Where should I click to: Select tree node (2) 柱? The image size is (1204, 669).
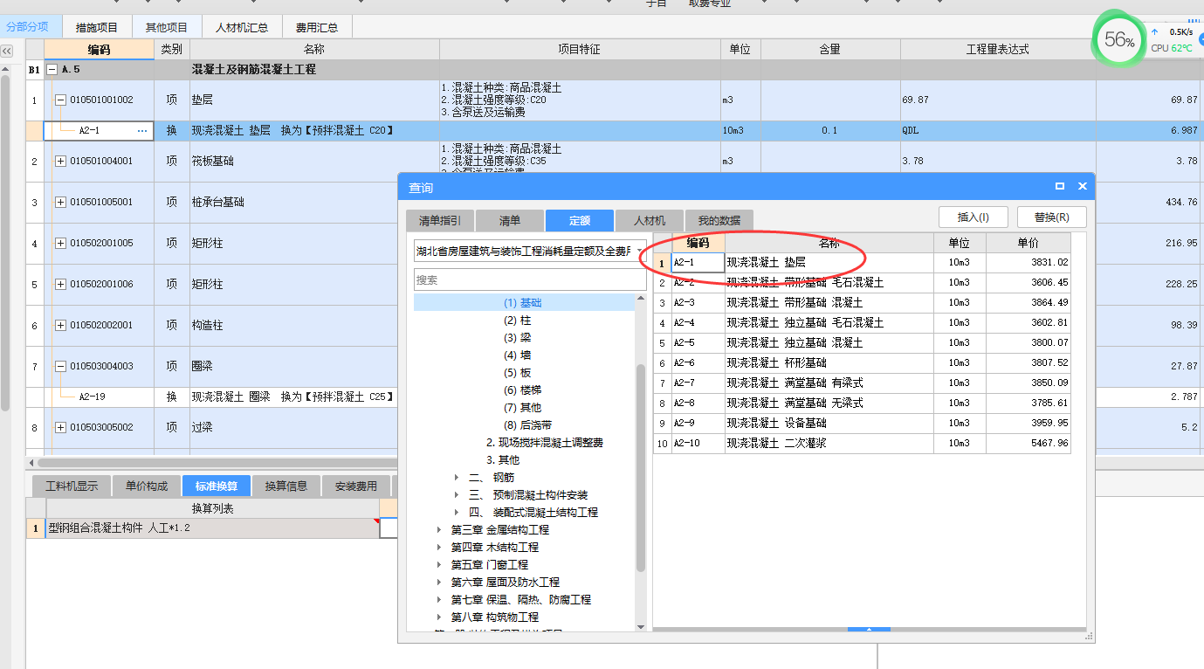[x=517, y=321]
